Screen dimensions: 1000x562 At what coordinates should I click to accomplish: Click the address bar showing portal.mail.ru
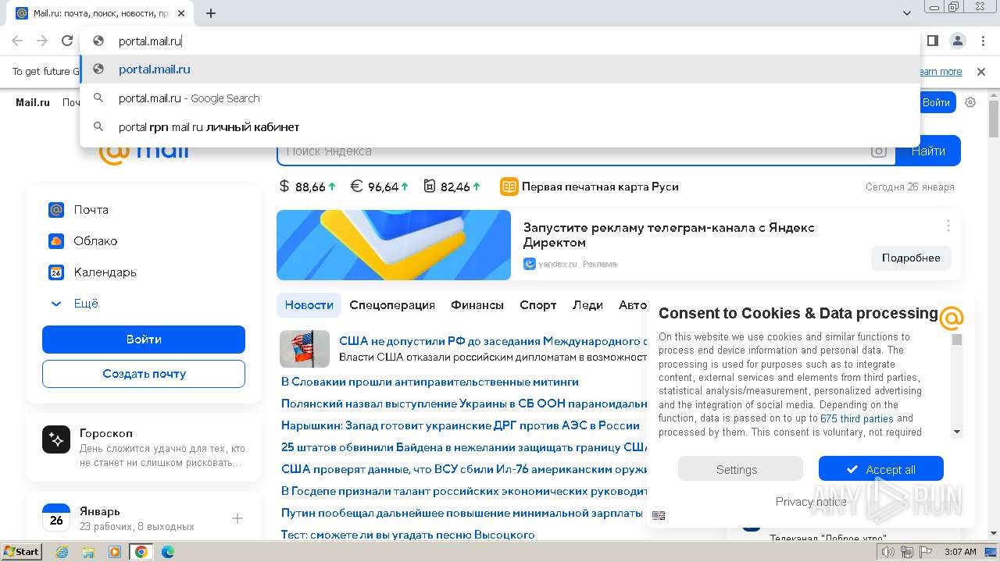(x=500, y=41)
